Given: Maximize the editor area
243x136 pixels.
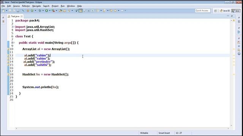Looking at the screenshot, I should tap(232, 16).
